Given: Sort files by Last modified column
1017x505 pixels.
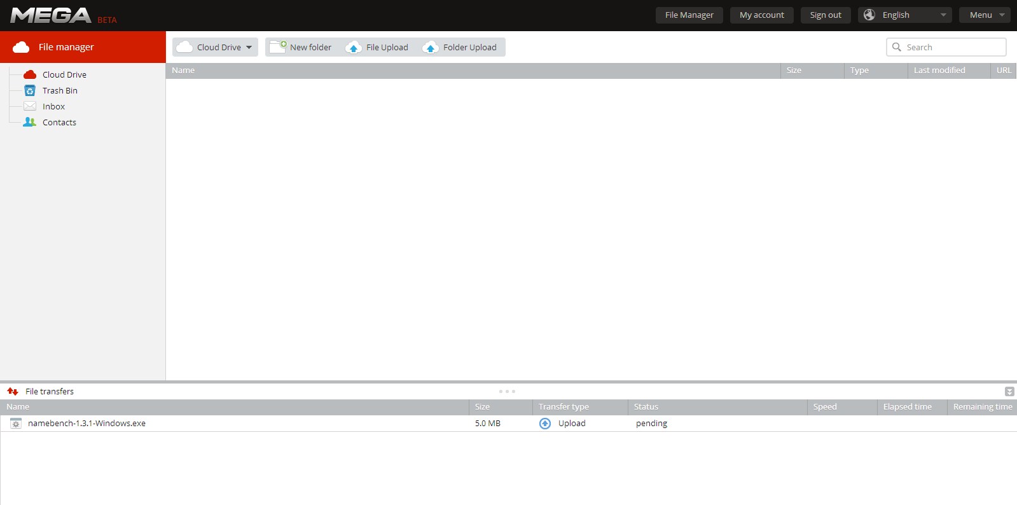Looking at the screenshot, I should [939, 71].
